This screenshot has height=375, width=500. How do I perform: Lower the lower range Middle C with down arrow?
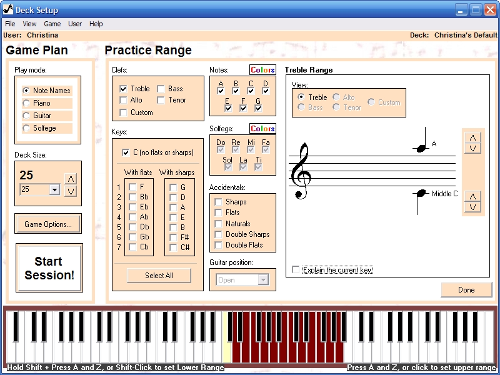pyautogui.click(x=472, y=207)
